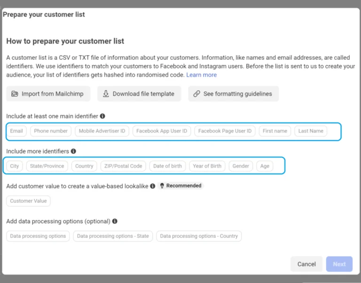361x283 pixels.
Task: Open See formatting guidelines
Action: click(233, 94)
